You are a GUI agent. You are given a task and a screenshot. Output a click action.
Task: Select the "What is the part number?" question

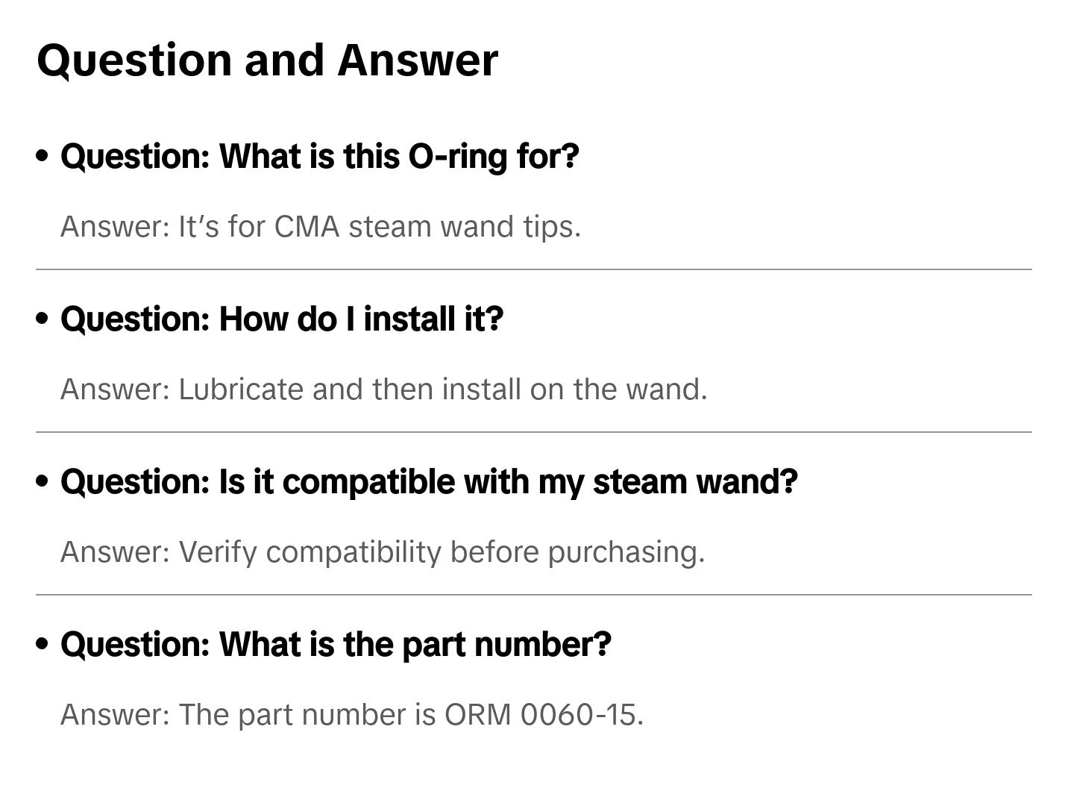[x=335, y=645]
